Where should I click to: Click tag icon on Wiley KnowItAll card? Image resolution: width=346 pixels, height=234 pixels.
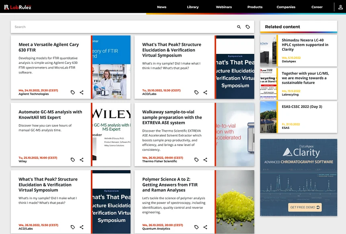[x=73, y=160]
